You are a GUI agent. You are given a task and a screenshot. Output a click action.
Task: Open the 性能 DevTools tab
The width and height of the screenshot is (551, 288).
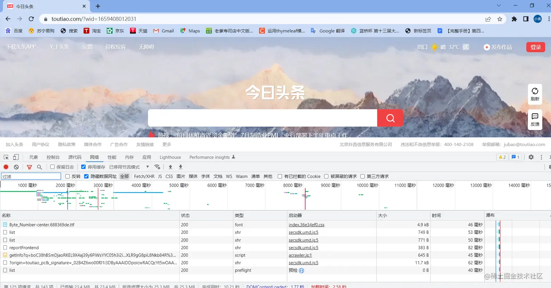[x=112, y=157]
